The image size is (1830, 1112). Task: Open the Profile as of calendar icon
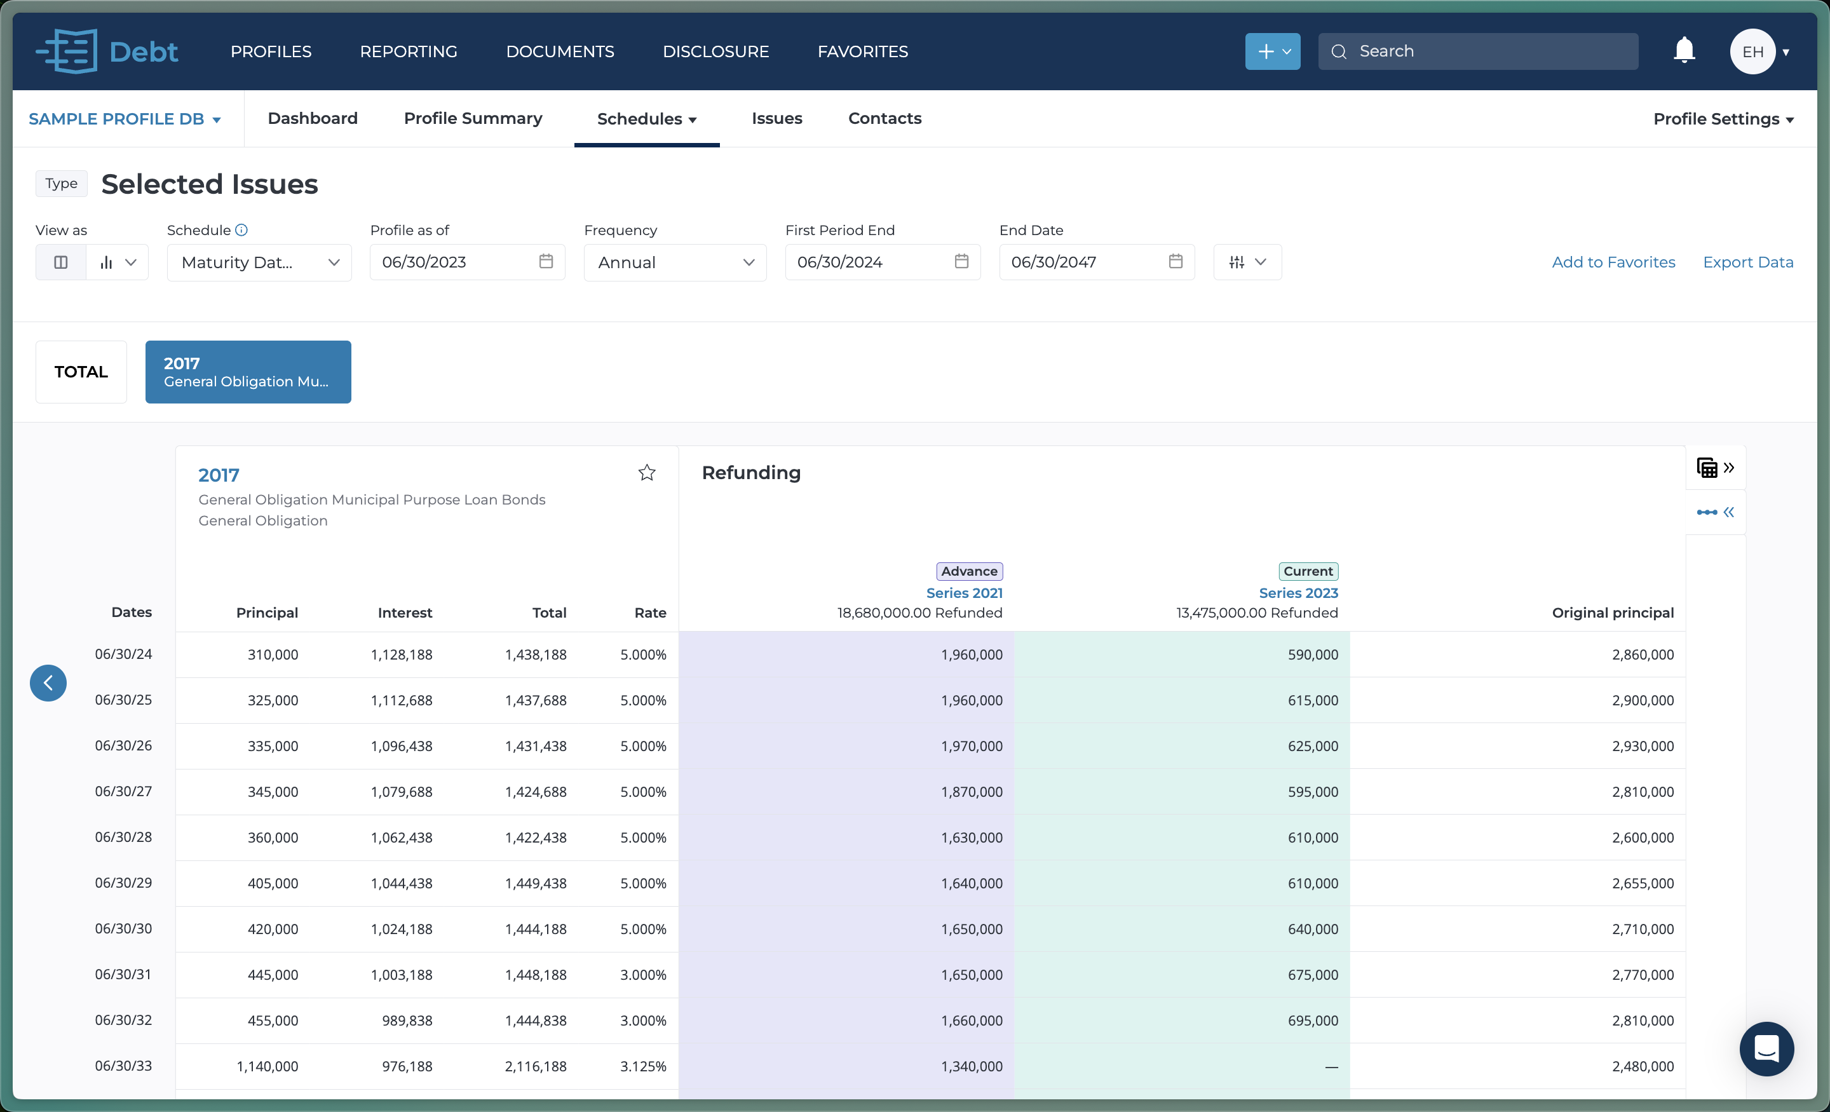point(546,261)
